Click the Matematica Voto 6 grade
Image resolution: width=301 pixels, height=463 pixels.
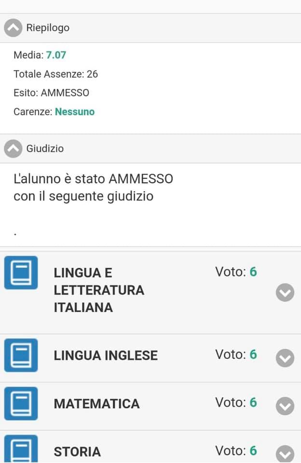click(x=236, y=402)
